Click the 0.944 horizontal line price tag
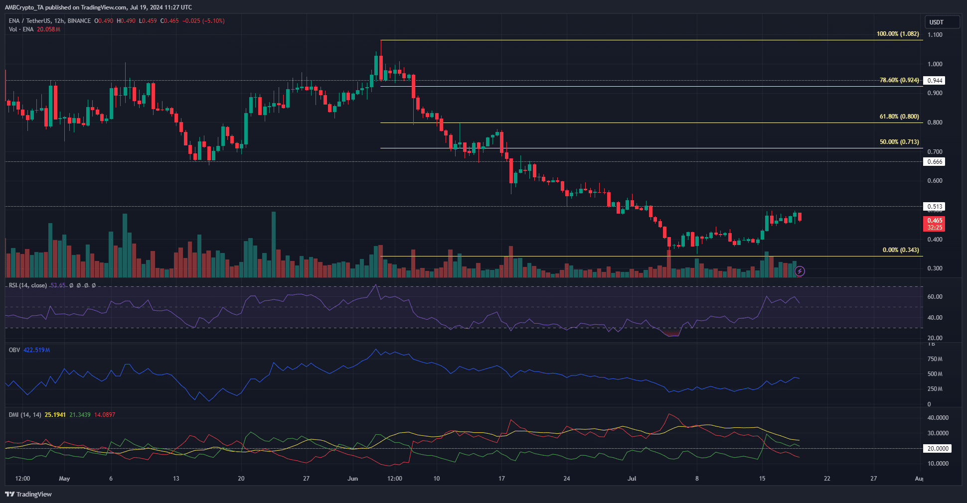967x503 pixels. (934, 81)
